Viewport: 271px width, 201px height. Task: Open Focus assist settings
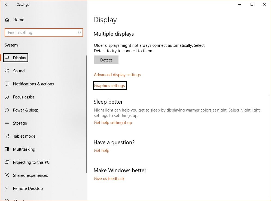(x=23, y=97)
